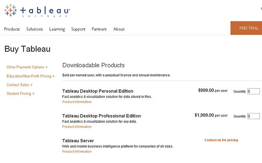Click 'solution for any data' description line
Image resolution: width=262 pixels, height=163 pixels.
coord(99,121)
